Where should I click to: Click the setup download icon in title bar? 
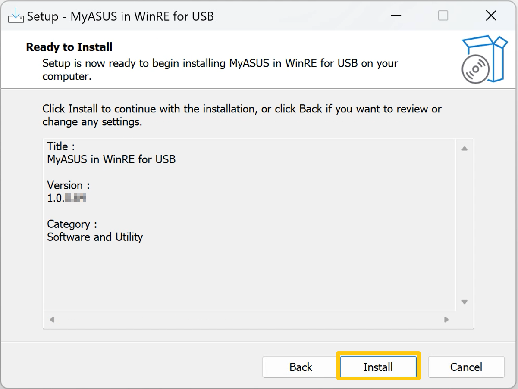click(x=16, y=16)
